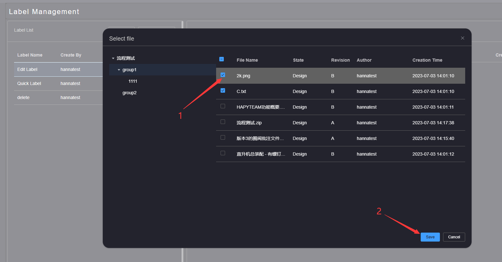The width and height of the screenshot is (502, 262).
Task: Toggle the select-all checkbox in file table header
Action: 222,59
